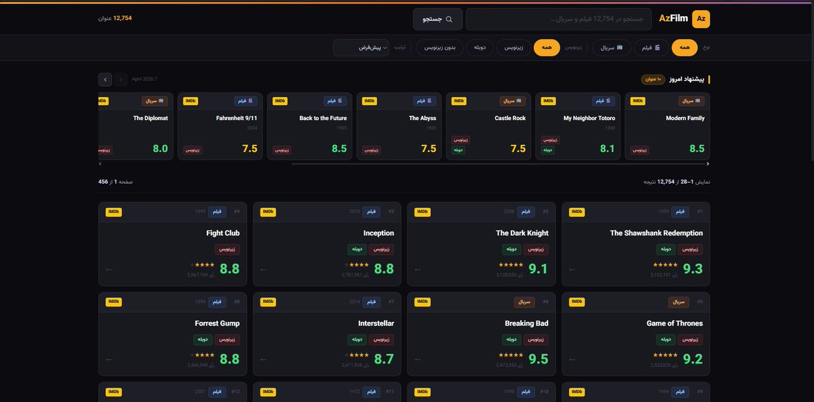Open The Dark Knight title
Viewport: 814px width, 402px height.
[522, 233]
